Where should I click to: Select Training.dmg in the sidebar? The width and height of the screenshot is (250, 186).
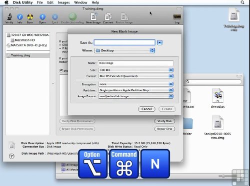28,55
